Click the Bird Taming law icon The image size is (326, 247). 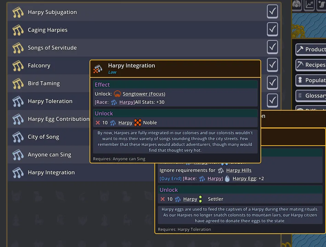point(18,84)
